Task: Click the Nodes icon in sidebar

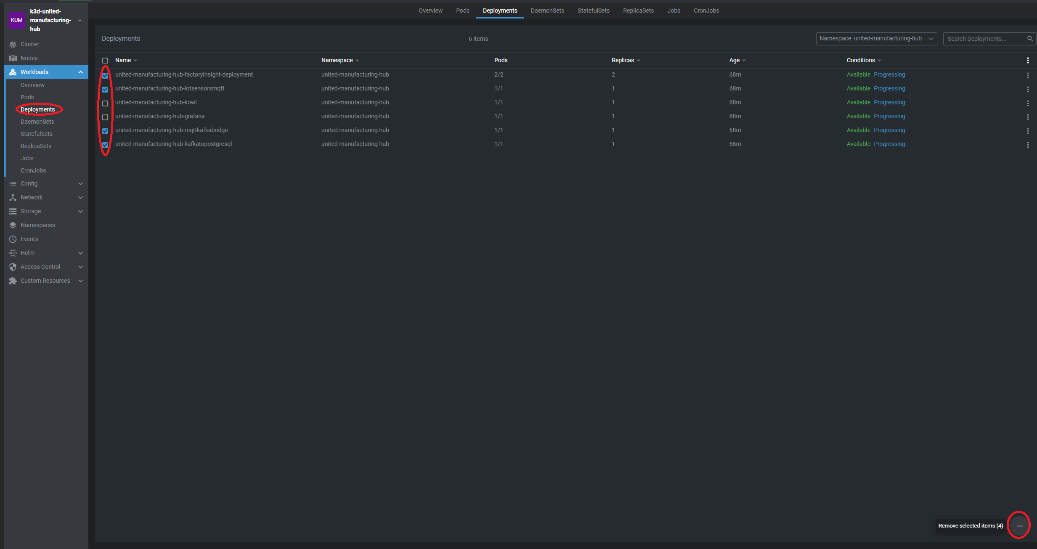Action: tap(13, 58)
